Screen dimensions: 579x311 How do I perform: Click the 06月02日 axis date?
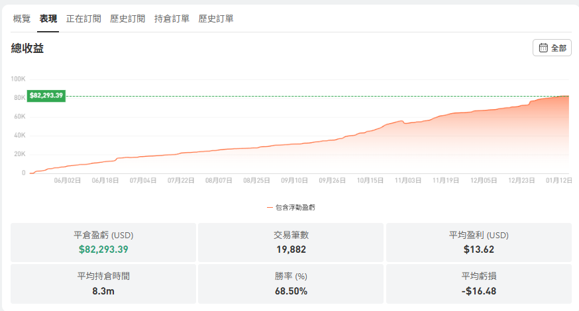point(67,181)
